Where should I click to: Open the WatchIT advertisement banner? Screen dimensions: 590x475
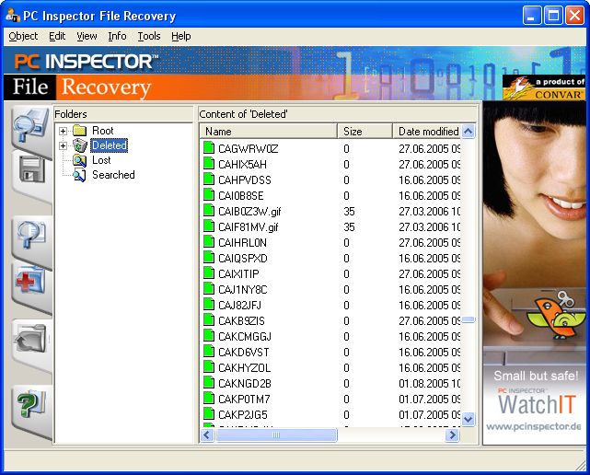point(536,272)
